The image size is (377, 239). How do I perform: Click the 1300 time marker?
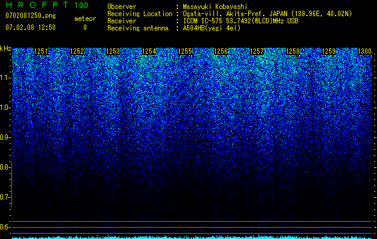click(365, 51)
